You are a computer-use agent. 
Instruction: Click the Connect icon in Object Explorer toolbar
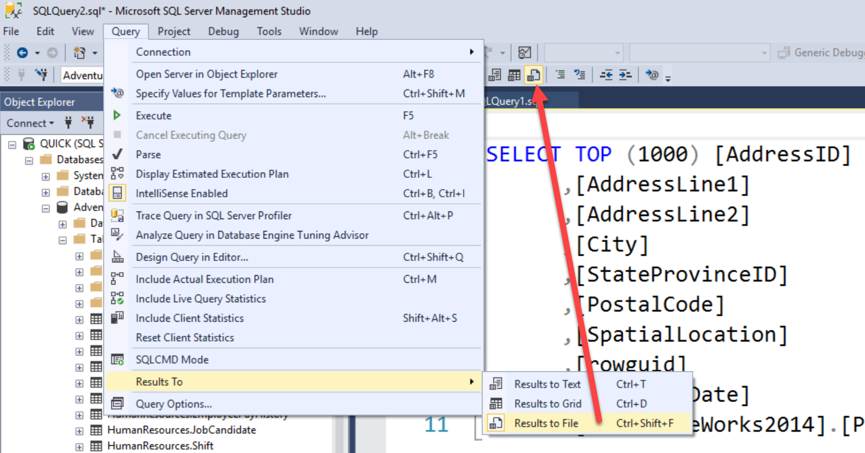pyautogui.click(x=69, y=123)
